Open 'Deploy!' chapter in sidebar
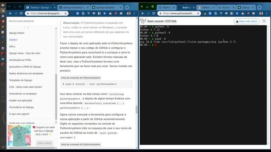 (13, 40)
